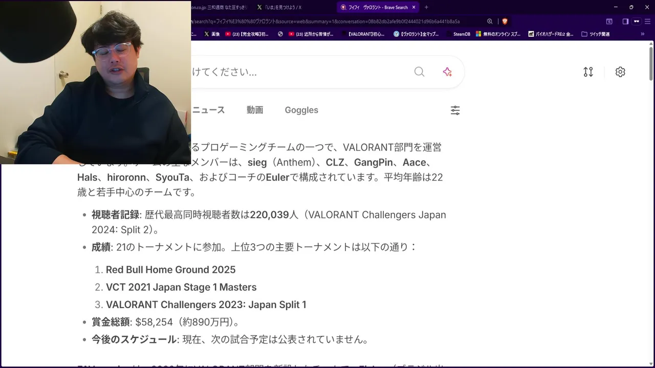Open new tab with plus icon
Screen dimensions: 655x368
point(426,7)
